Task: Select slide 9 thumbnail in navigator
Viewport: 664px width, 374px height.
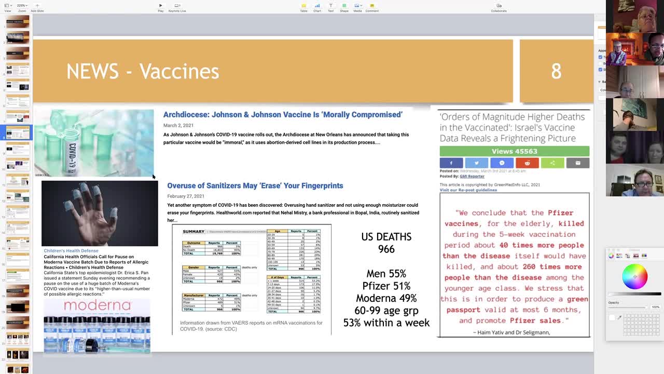Action: point(18,149)
